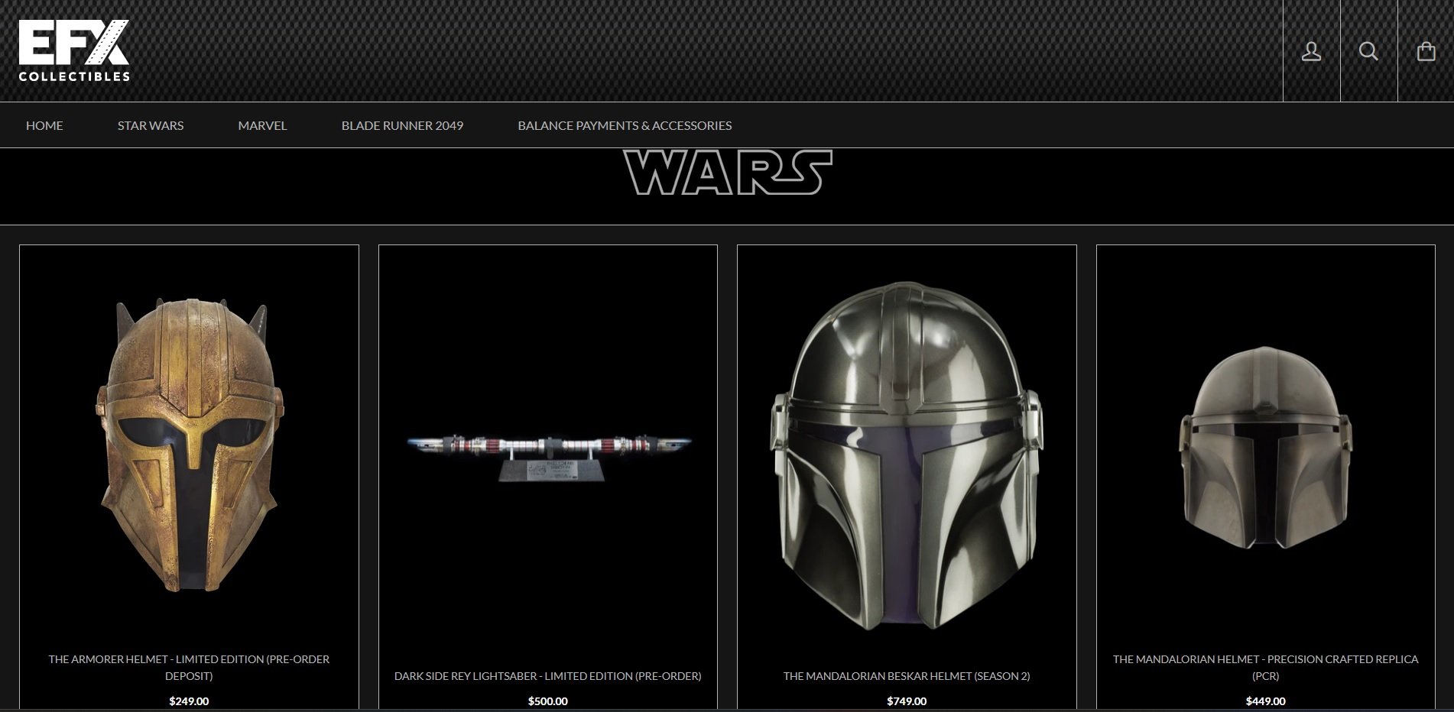The width and height of the screenshot is (1454, 712).
Task: Open the search magnifier icon
Action: (x=1368, y=51)
